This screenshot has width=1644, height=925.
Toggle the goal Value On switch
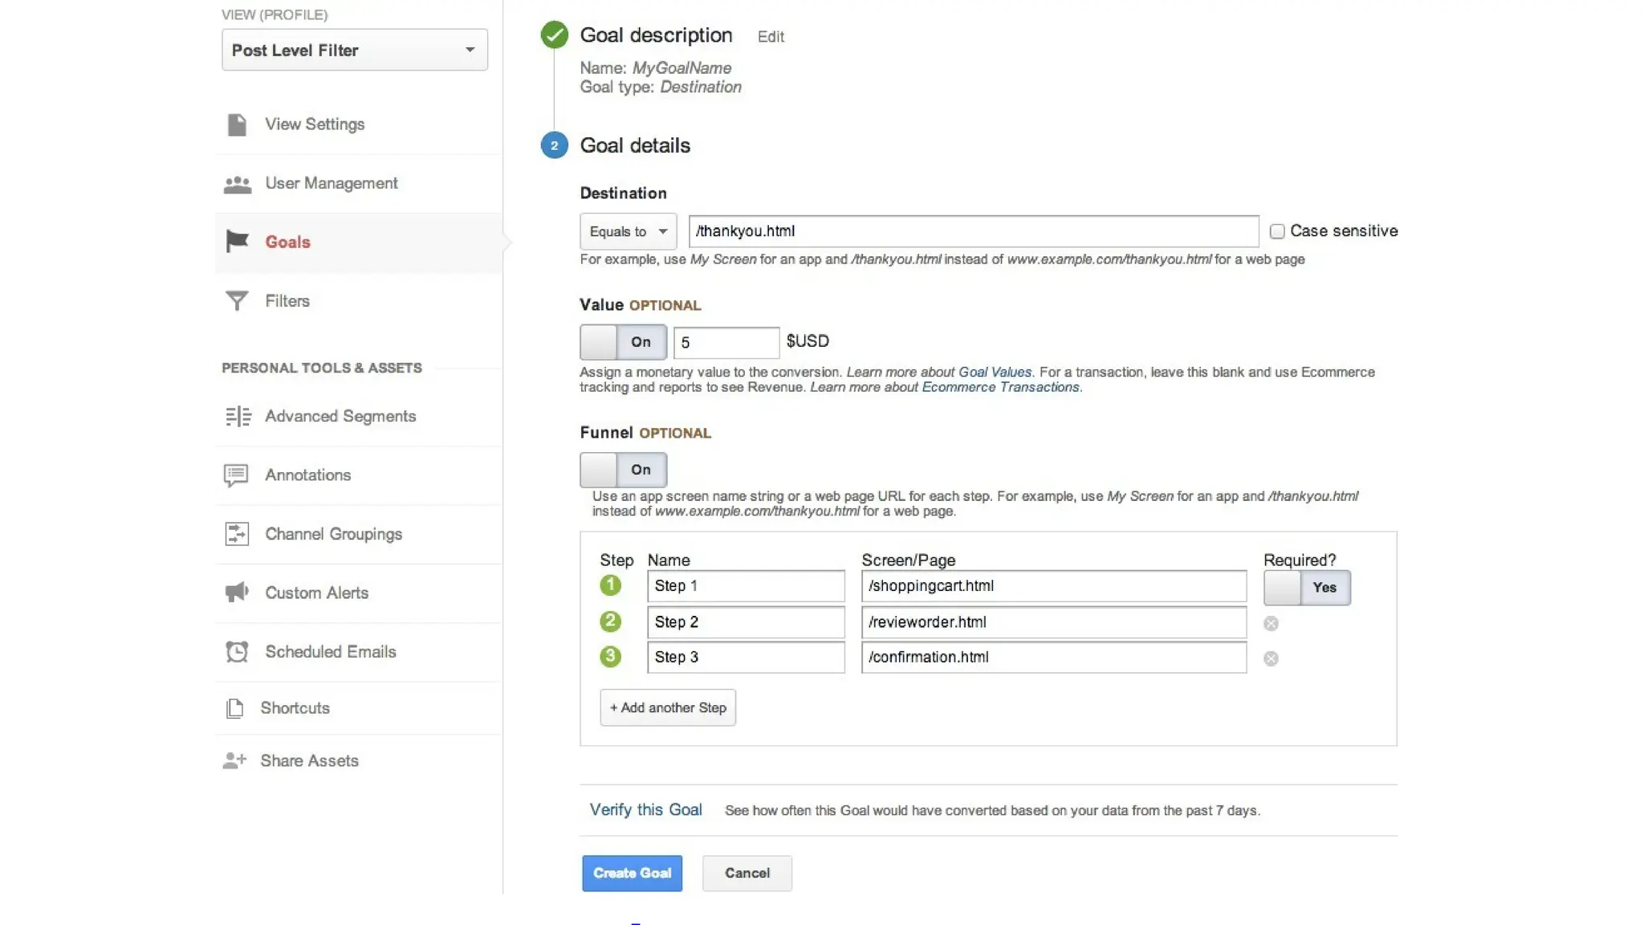(x=623, y=342)
